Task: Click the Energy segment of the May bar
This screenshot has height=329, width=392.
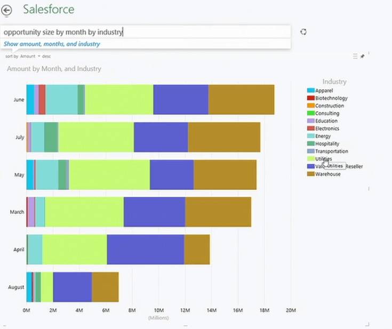Action: [47, 174]
